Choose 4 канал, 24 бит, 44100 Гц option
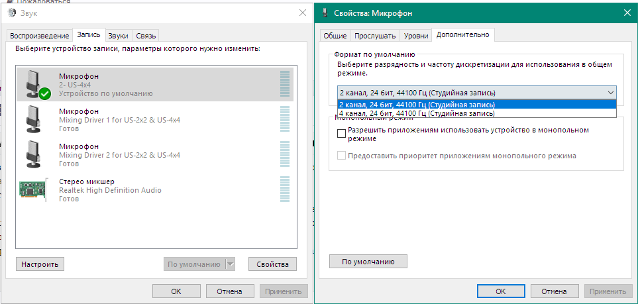 [477, 113]
